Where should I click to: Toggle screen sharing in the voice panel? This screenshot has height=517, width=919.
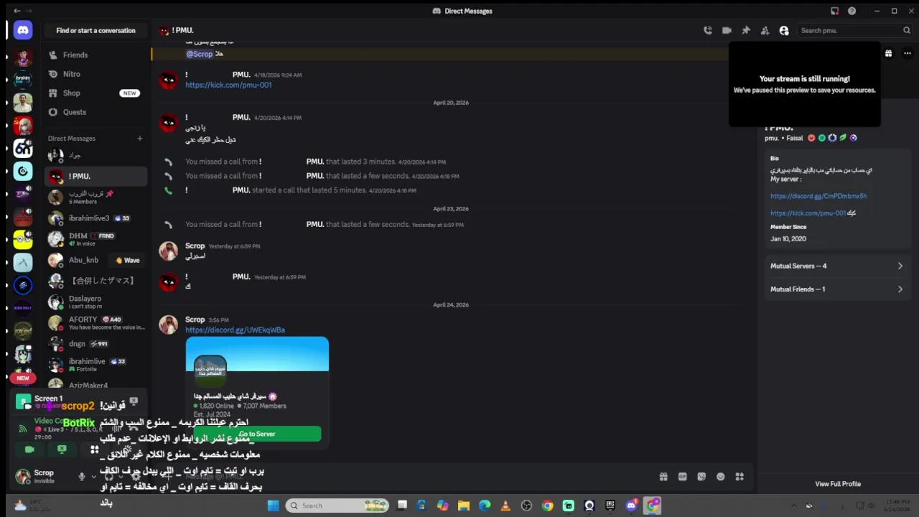pyautogui.click(x=62, y=450)
